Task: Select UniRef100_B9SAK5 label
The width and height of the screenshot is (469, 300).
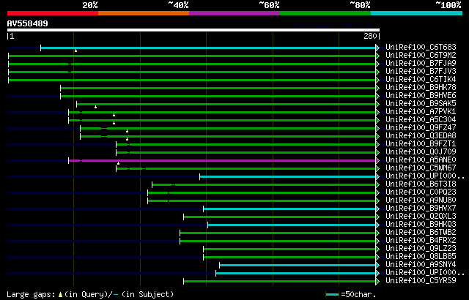Action: [421, 104]
